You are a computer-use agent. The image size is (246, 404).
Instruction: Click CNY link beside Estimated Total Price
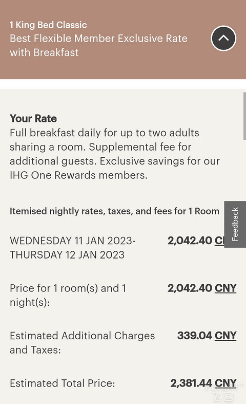pos(225,383)
